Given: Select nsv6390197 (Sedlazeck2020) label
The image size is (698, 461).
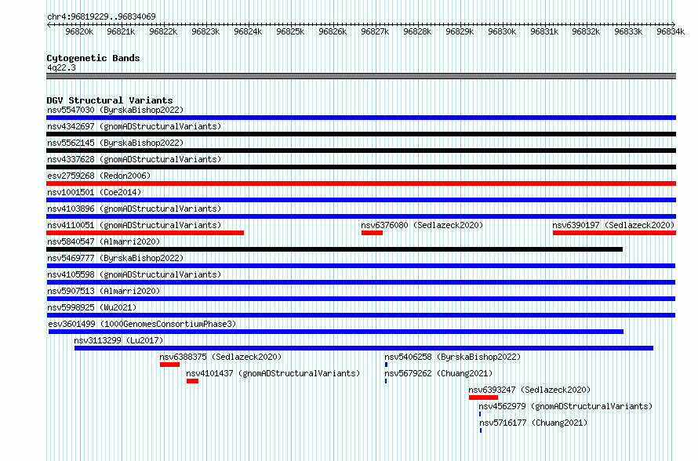Looking at the screenshot, I should (x=613, y=225).
